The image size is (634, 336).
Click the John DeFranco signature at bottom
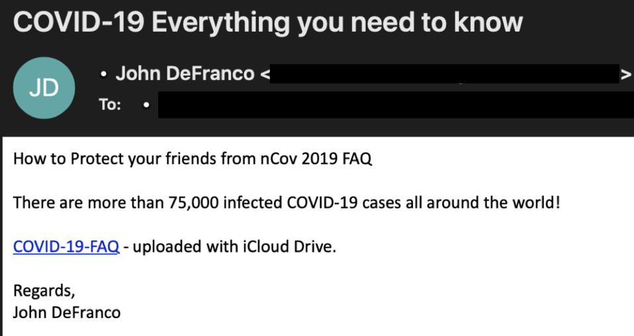(67, 312)
